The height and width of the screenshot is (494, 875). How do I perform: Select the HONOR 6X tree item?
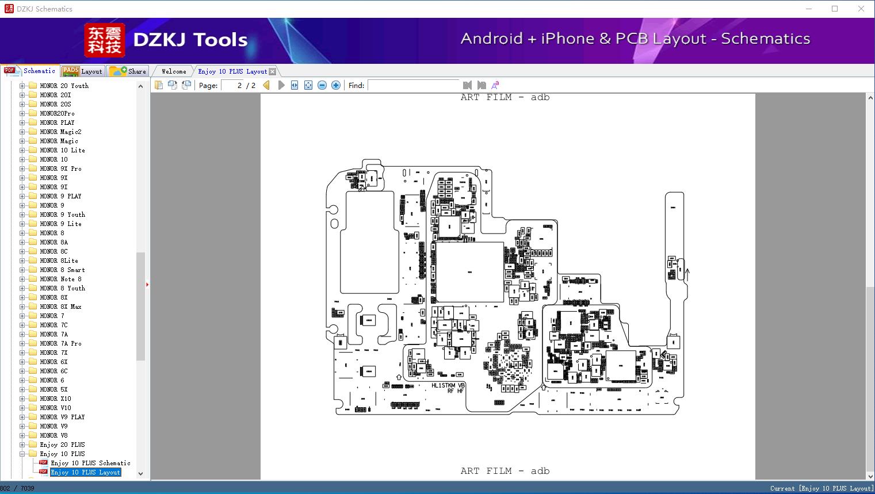[54, 362]
